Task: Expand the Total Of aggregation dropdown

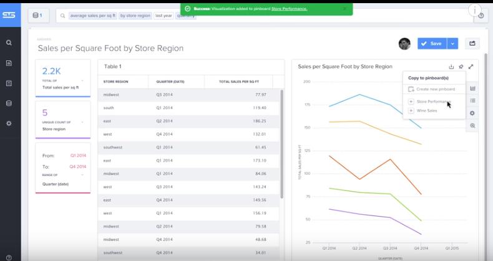Action: pos(82,81)
